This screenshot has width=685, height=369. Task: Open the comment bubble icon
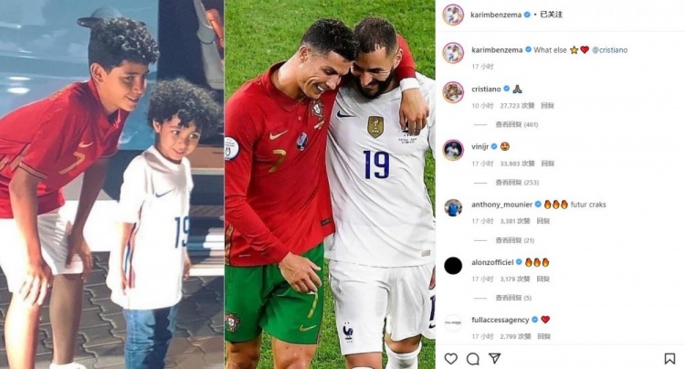[473, 359]
